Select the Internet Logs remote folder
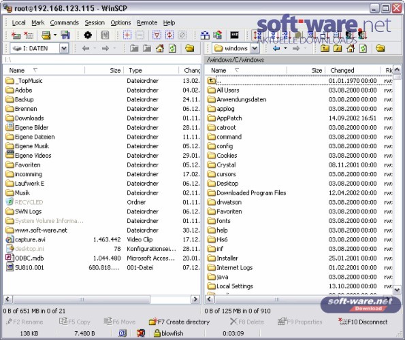This screenshot has width=405, height=340. click(230, 268)
